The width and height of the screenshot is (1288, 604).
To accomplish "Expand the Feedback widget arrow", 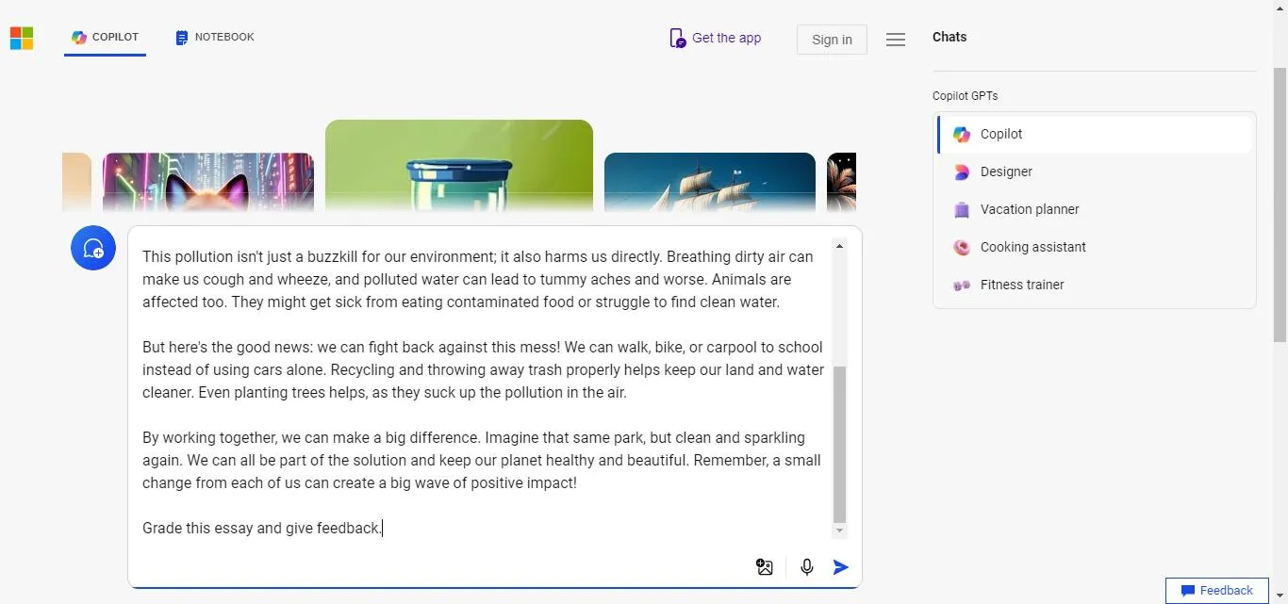I will [1280, 594].
